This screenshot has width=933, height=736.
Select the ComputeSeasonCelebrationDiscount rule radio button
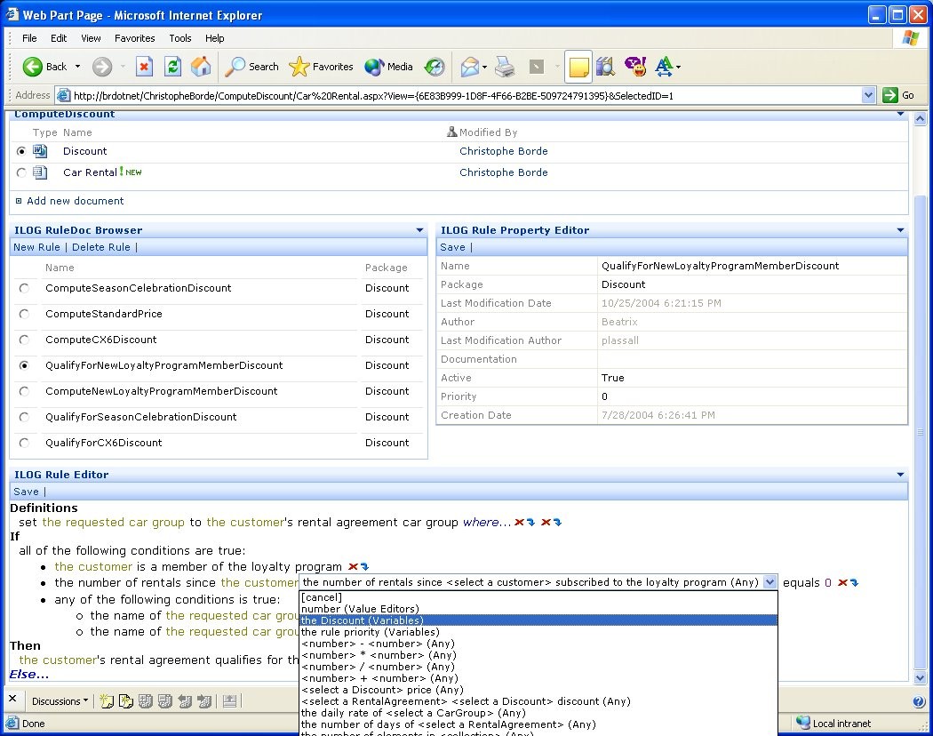[24, 288]
